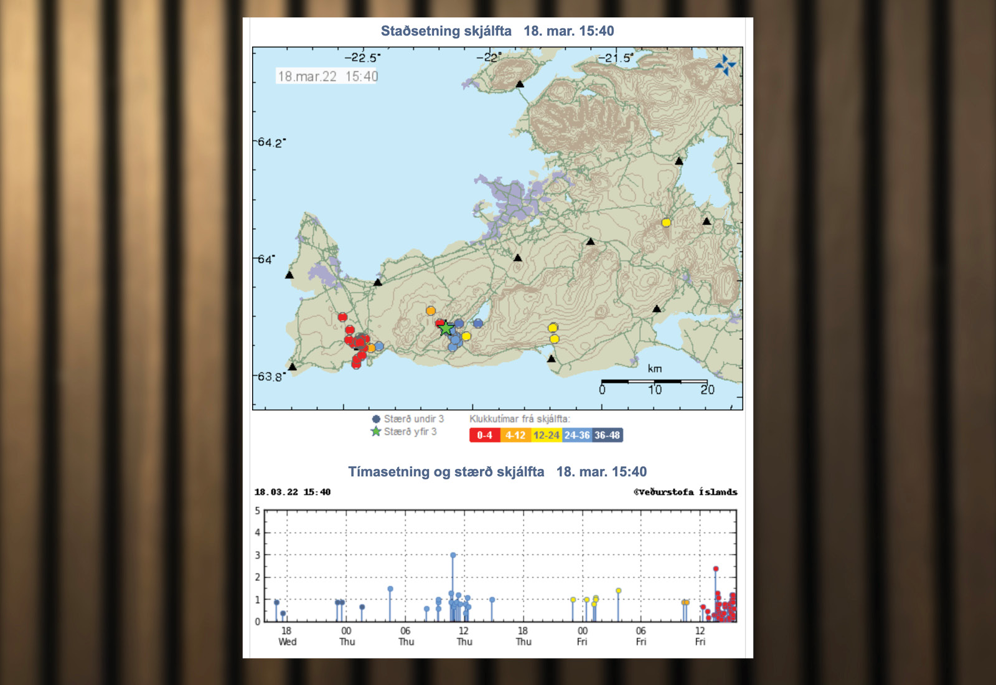Click the 'Tímasetning og stærð skjálfta' heading
This screenshot has width=996, height=685.
tap(446, 471)
